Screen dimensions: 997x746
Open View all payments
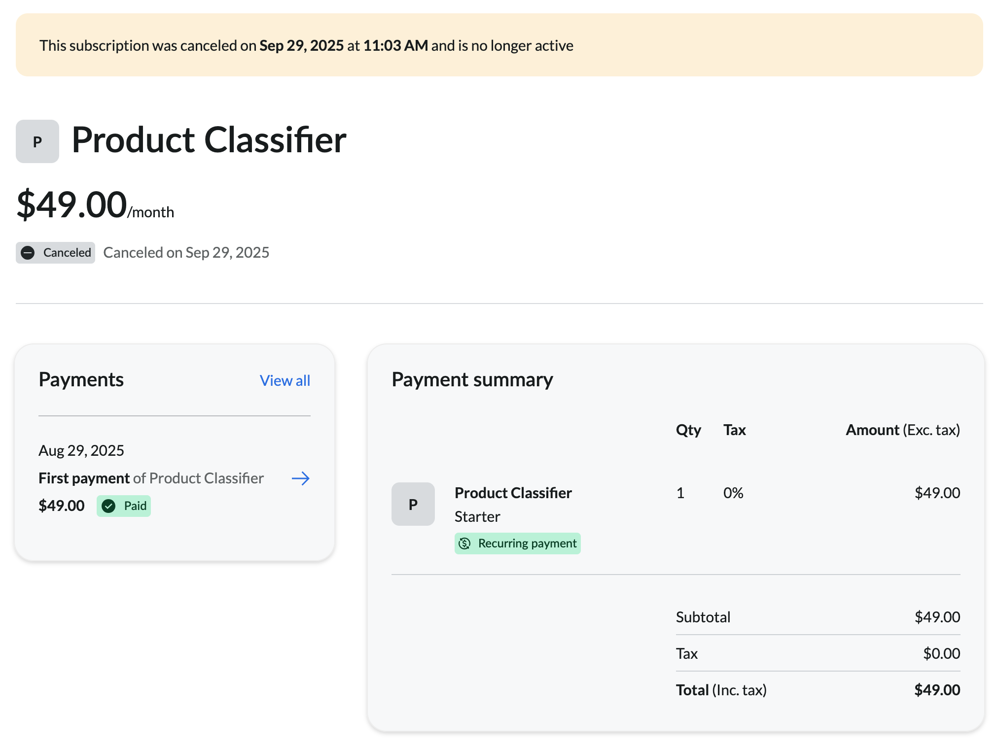[285, 380]
